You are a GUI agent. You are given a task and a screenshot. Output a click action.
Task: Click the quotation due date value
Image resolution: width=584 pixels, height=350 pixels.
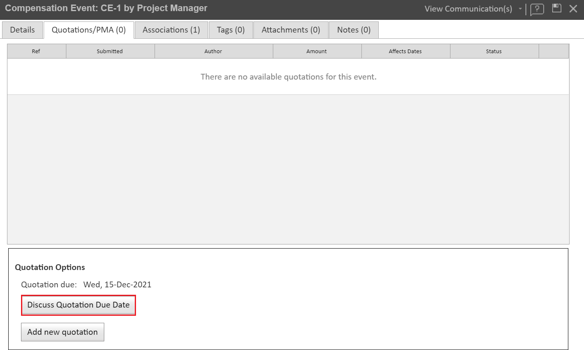coord(117,284)
